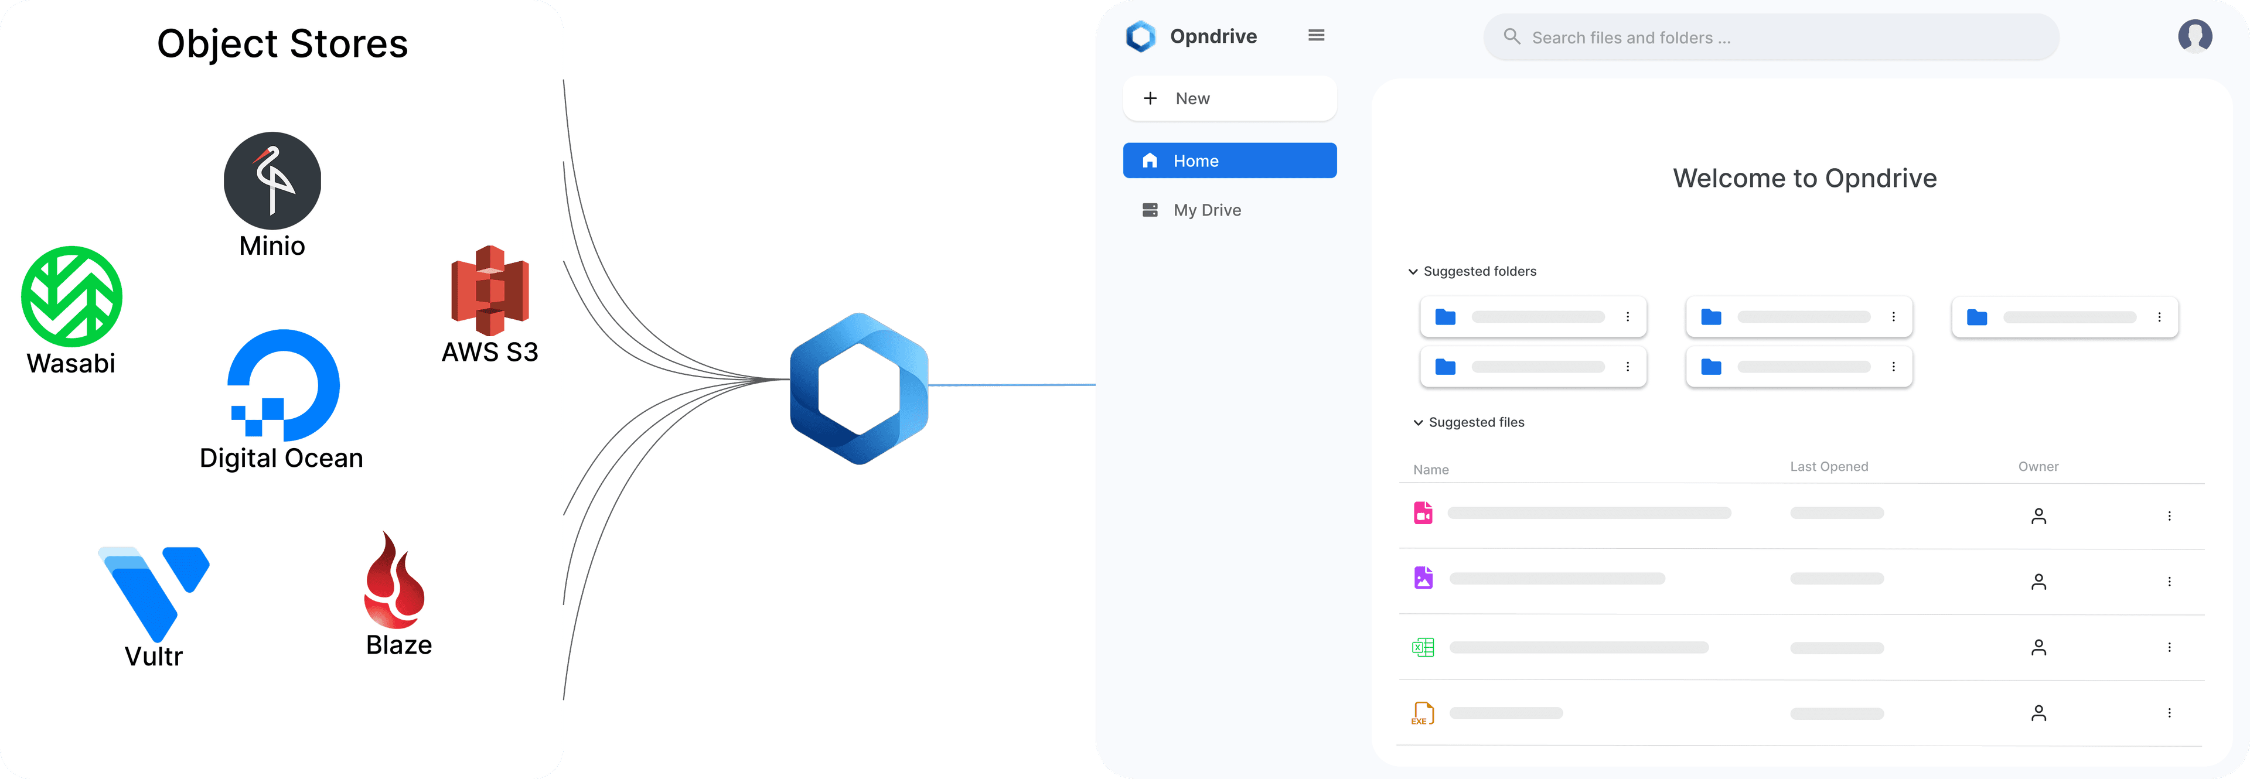
Task: Open second folder in second row
Action: coord(1799,367)
